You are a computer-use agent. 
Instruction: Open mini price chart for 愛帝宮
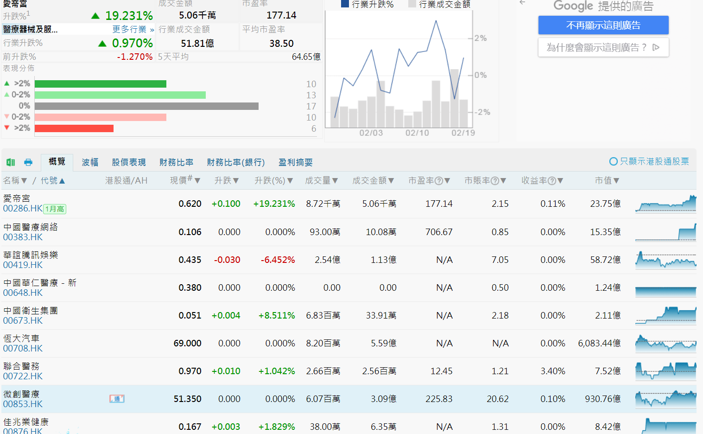click(x=665, y=204)
